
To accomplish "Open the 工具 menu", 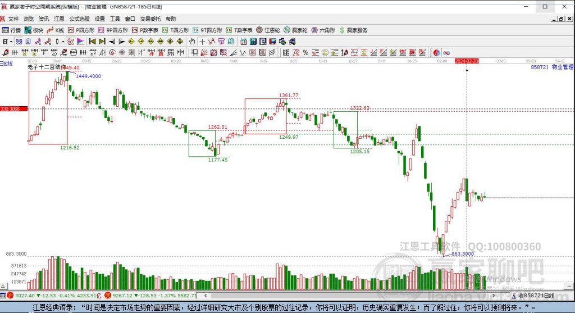I will click(115, 19).
